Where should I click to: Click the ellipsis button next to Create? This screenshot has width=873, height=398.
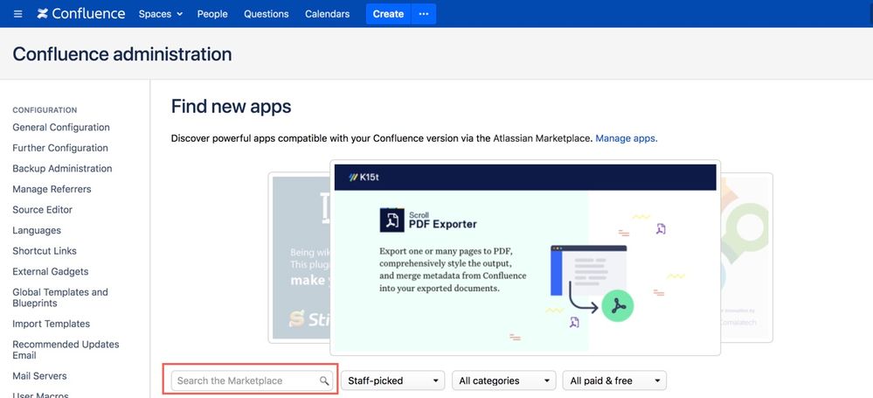coord(424,14)
